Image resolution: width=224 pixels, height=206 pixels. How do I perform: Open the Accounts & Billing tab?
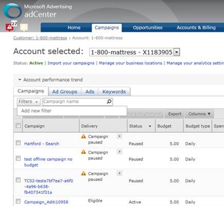pos(196,28)
